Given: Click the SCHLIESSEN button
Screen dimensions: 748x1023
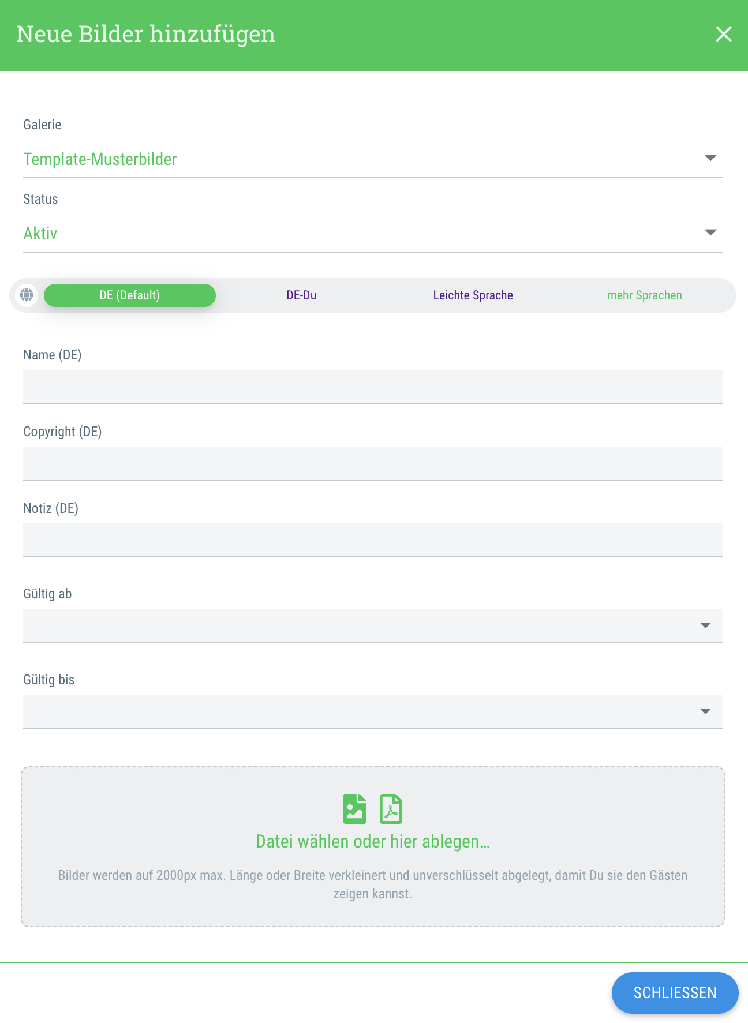Looking at the screenshot, I should coord(675,992).
